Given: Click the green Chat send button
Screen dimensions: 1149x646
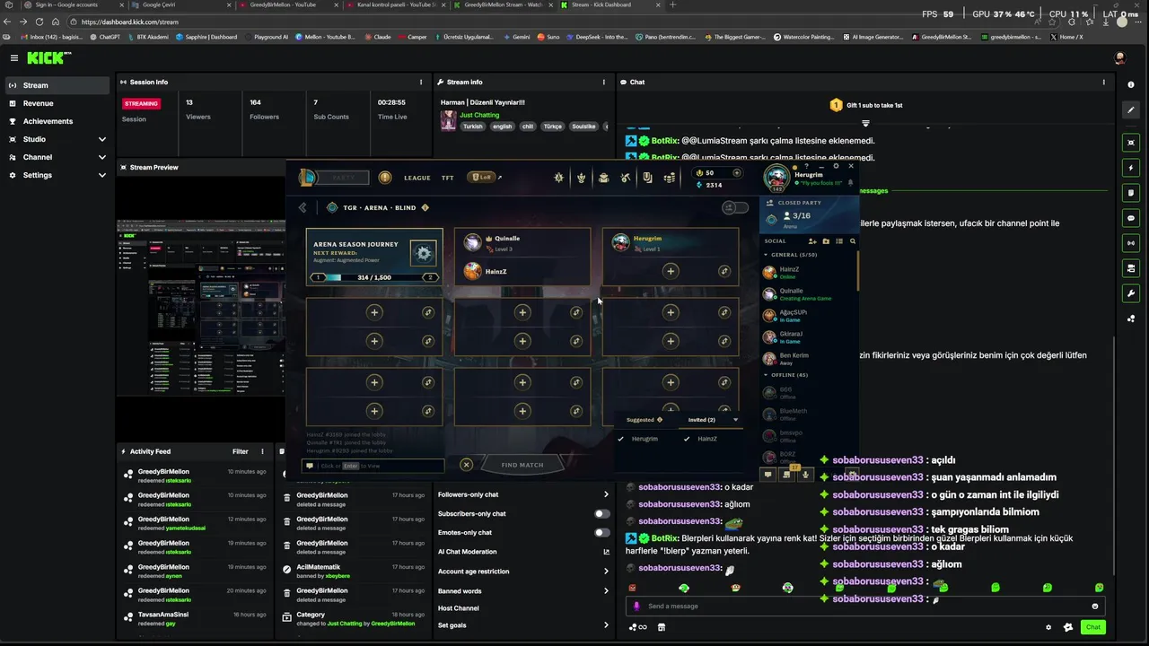Looking at the screenshot, I should click(x=1092, y=627).
